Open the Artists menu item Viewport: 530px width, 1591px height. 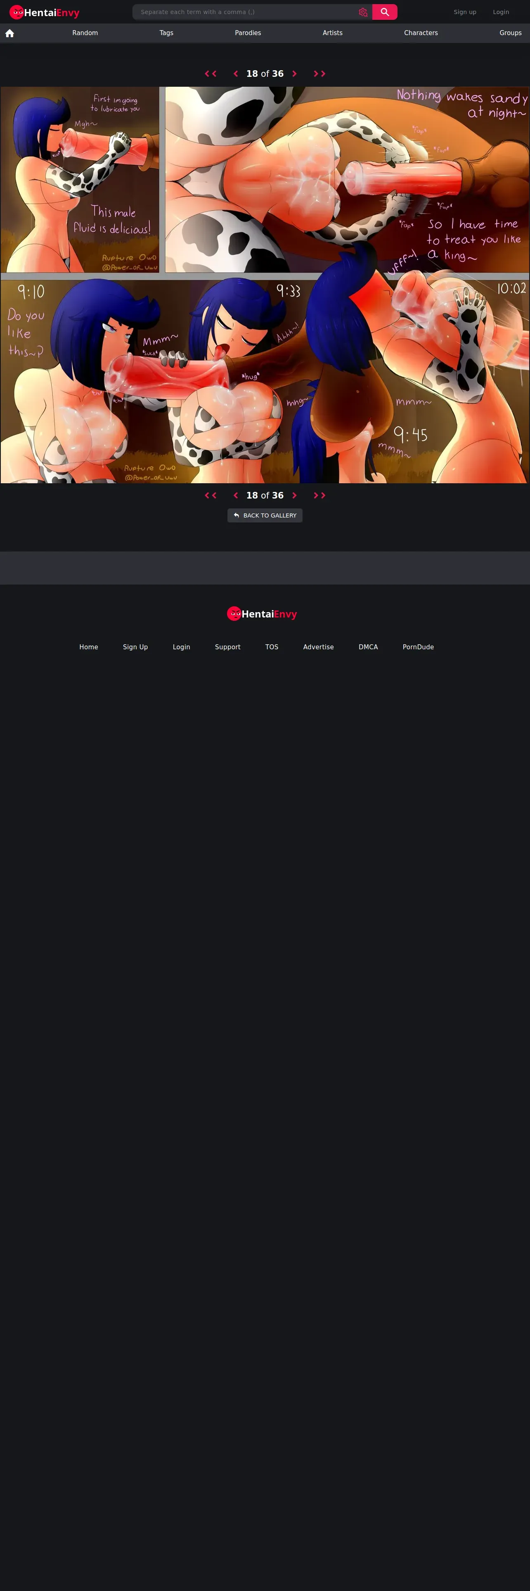coord(333,33)
